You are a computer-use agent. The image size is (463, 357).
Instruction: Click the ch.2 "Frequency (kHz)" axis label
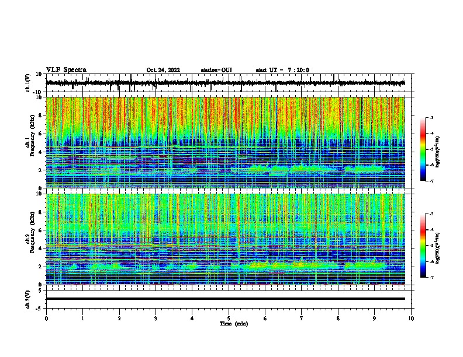[32, 232]
